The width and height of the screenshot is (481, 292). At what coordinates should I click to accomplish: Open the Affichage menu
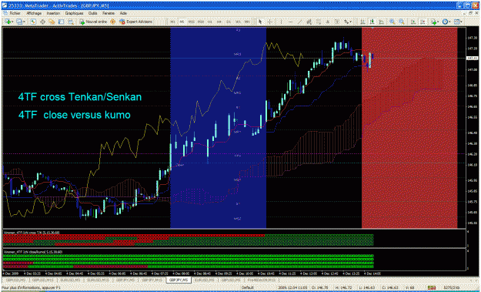(34, 14)
